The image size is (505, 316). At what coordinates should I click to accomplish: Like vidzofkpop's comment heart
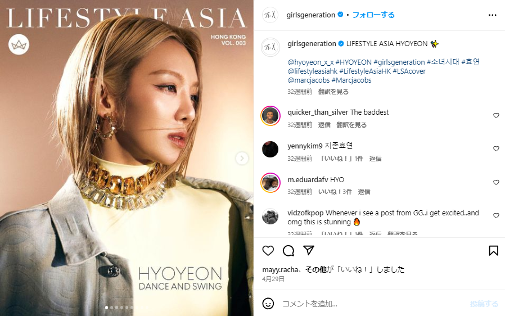[x=496, y=215]
